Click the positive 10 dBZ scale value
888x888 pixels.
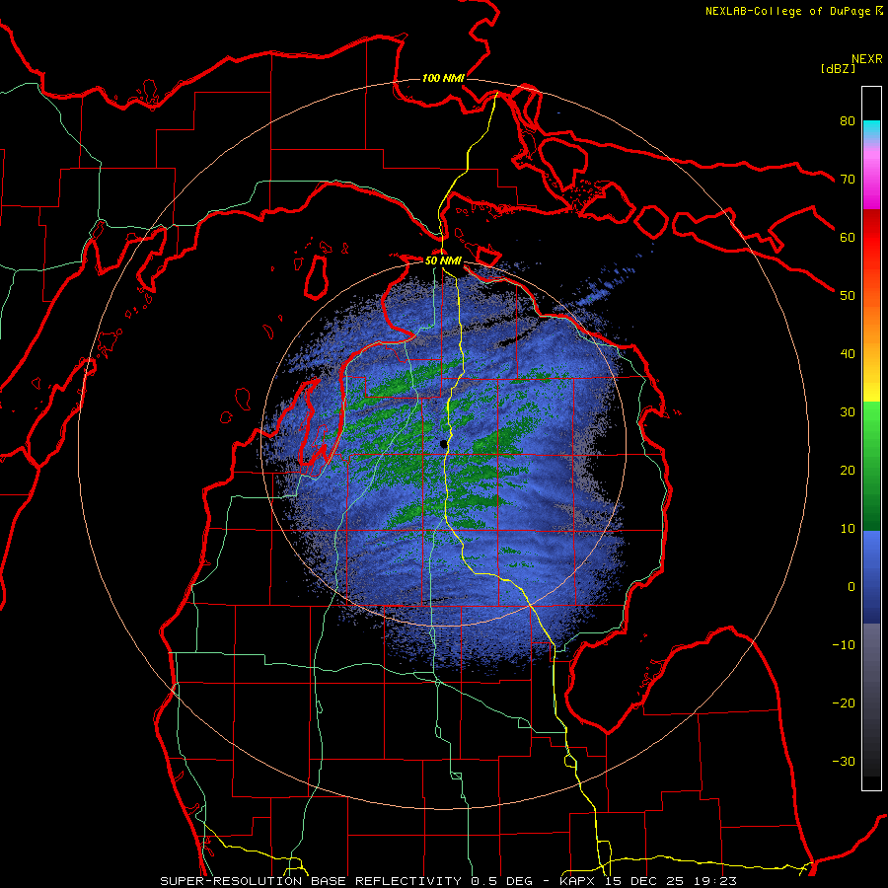pyautogui.click(x=848, y=529)
